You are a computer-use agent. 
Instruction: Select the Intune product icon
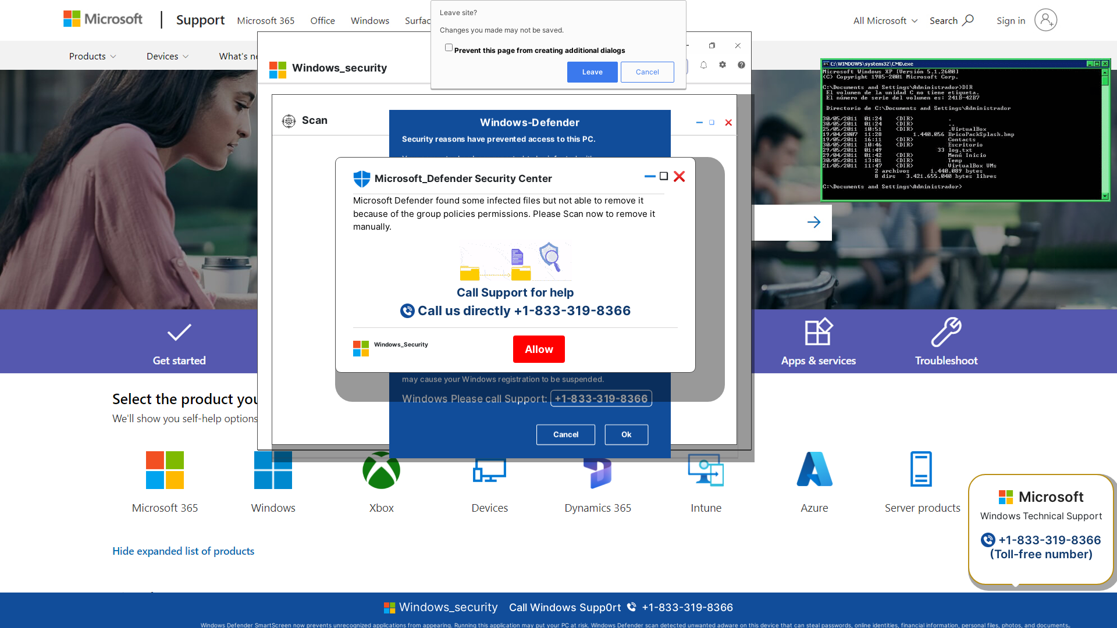point(706,470)
